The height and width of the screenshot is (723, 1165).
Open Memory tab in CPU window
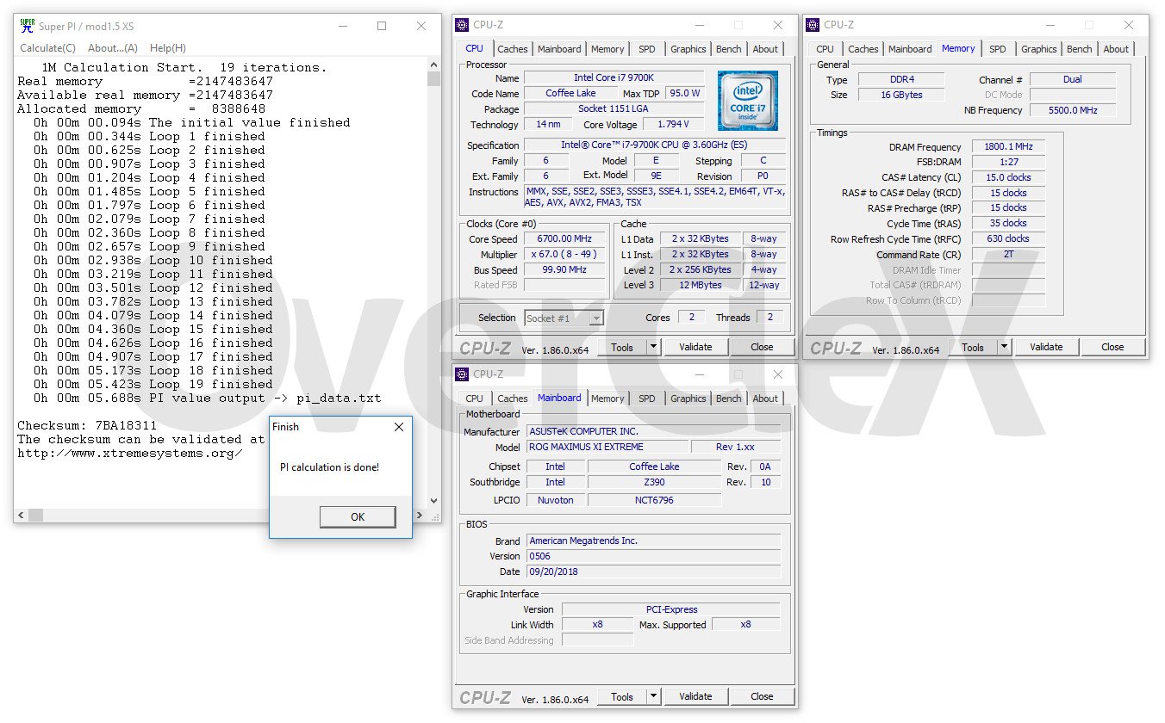tap(607, 49)
